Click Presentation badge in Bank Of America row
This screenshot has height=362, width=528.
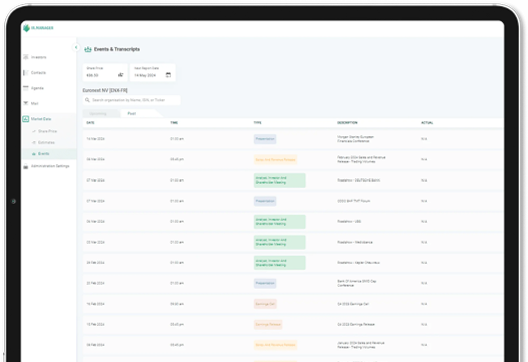265,283
